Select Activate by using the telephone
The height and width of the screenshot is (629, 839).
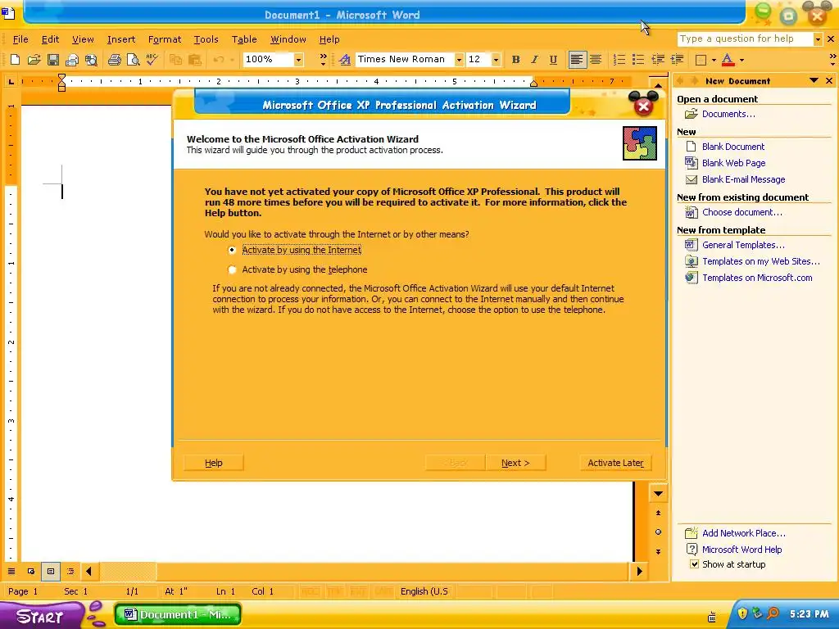(297, 269)
